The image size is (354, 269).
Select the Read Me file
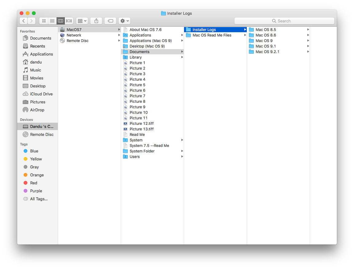(152, 134)
